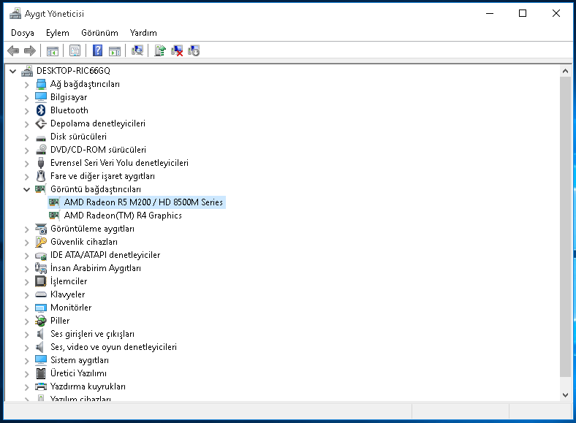Select Evrensel Seri Veri Yolu denetleyicileri label

[x=119, y=163]
